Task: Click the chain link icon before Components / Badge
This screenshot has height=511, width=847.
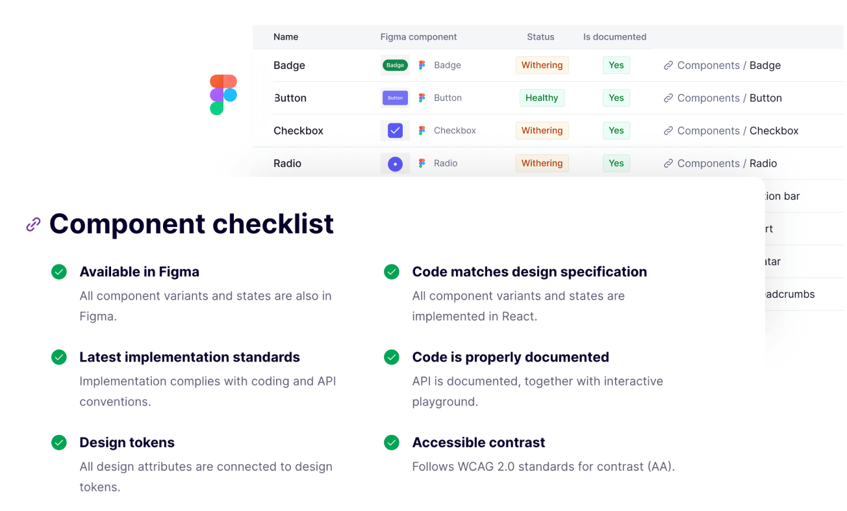Action: coord(668,65)
